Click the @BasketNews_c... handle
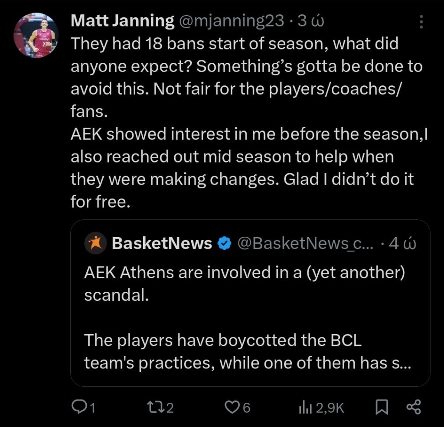Image resolution: width=444 pixels, height=427 pixels. tap(304, 244)
